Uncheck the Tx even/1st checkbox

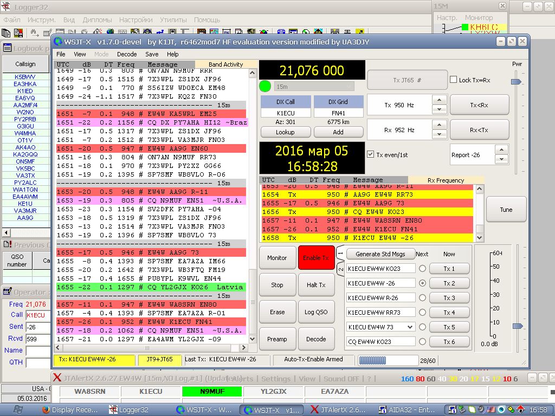(x=371, y=154)
